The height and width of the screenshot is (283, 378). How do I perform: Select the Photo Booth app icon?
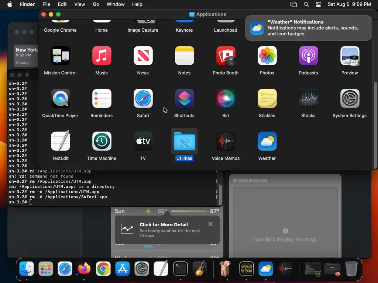[226, 56]
